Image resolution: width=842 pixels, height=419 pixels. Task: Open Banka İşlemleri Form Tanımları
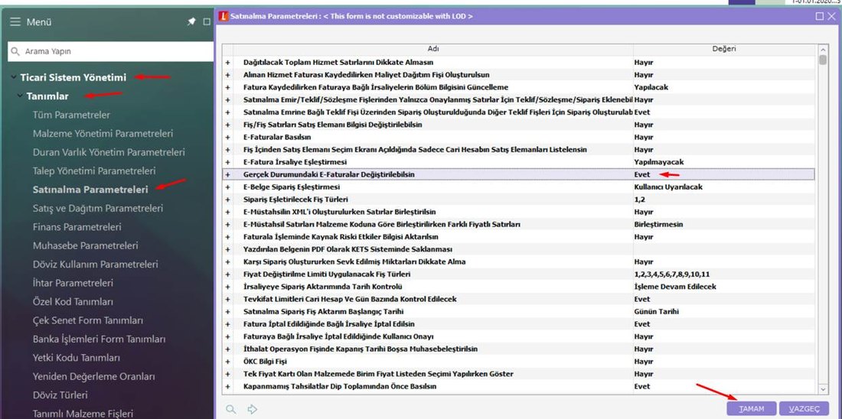tap(100, 339)
